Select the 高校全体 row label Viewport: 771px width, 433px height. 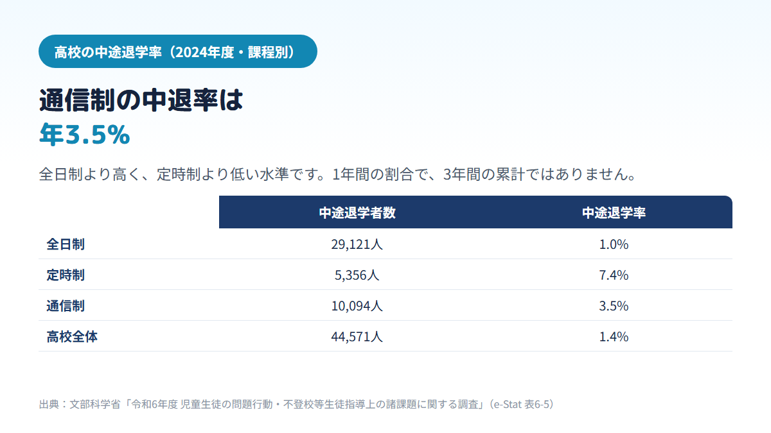point(72,337)
